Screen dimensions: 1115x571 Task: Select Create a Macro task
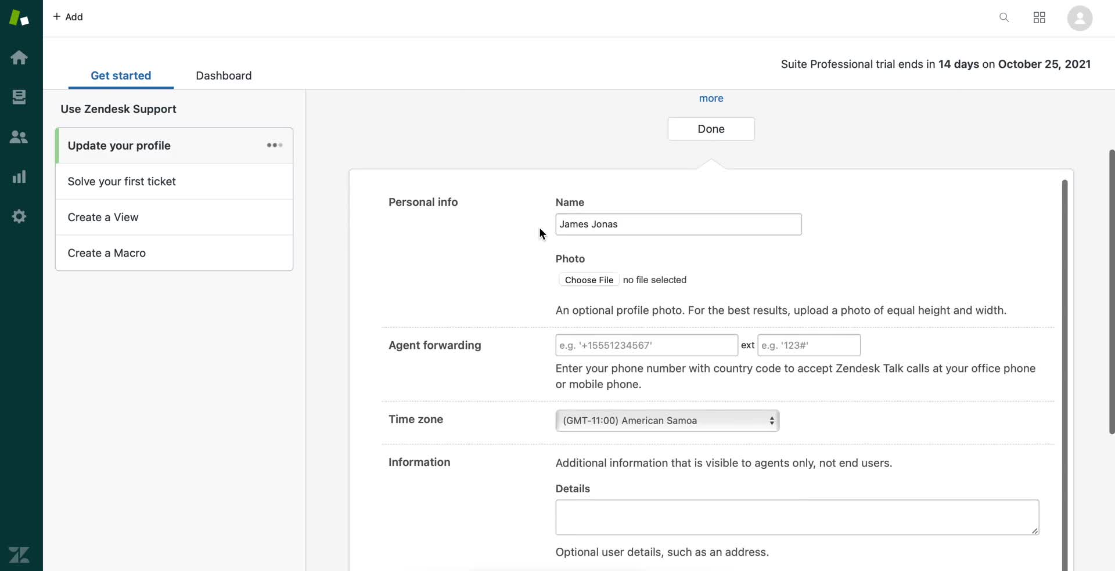(x=174, y=253)
